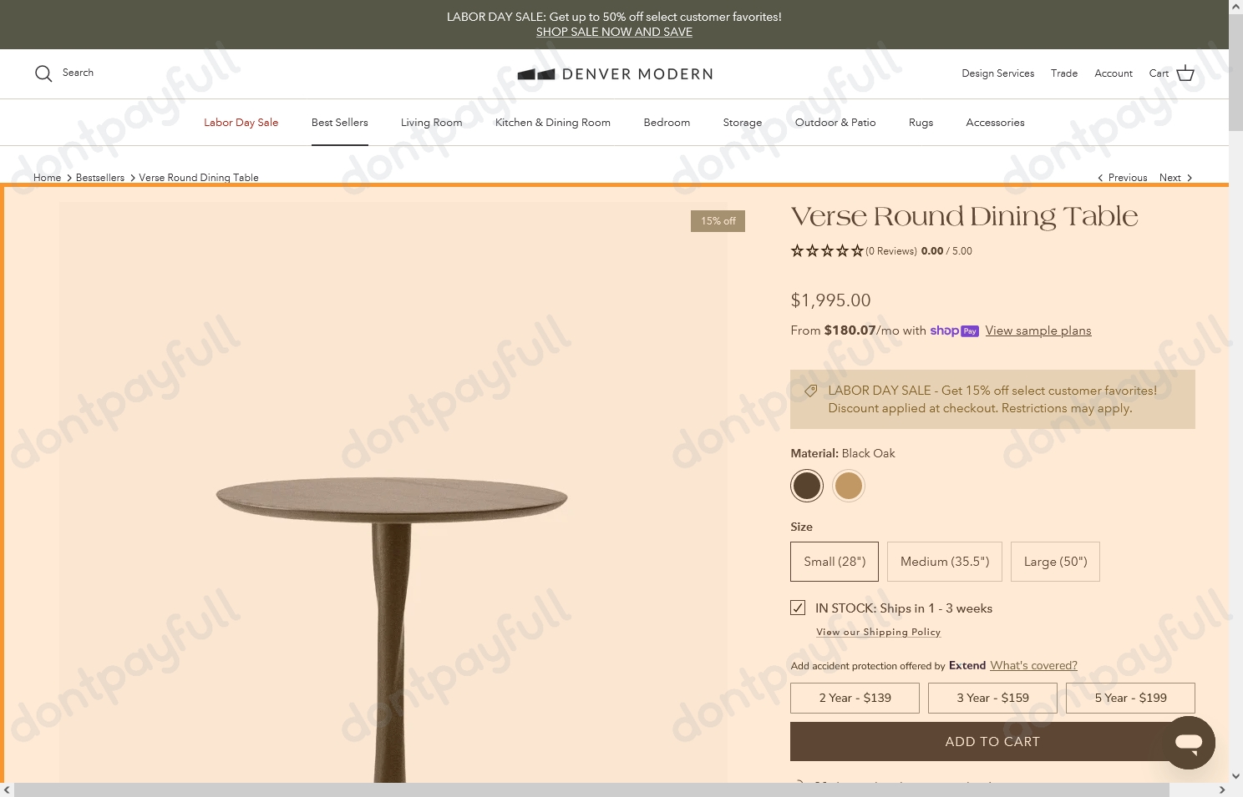Click the Denver Modern logo

615,73
